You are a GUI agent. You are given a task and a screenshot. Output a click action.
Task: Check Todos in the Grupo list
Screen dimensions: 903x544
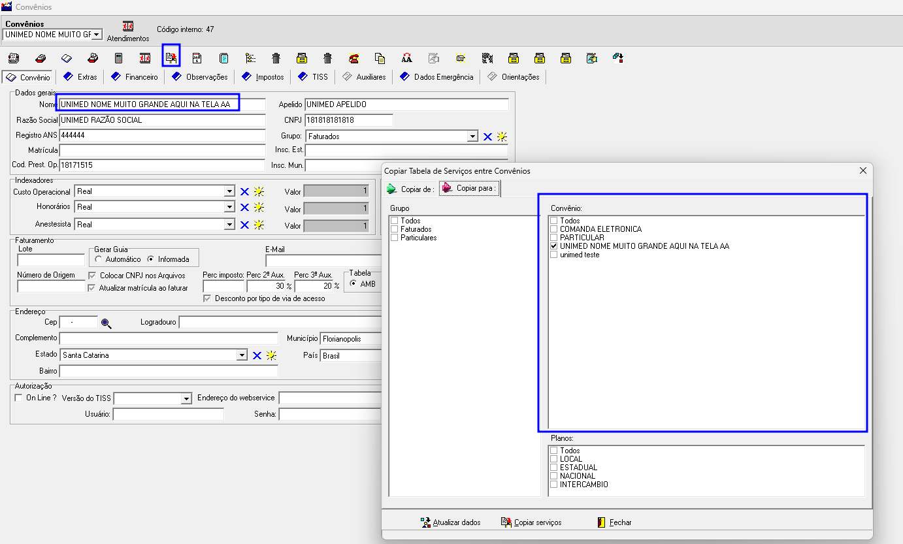pos(395,221)
